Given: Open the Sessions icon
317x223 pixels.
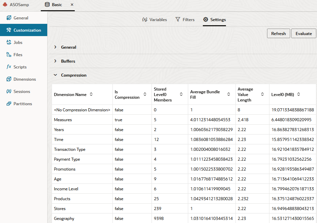Looking at the screenshot, I should 9,91.
